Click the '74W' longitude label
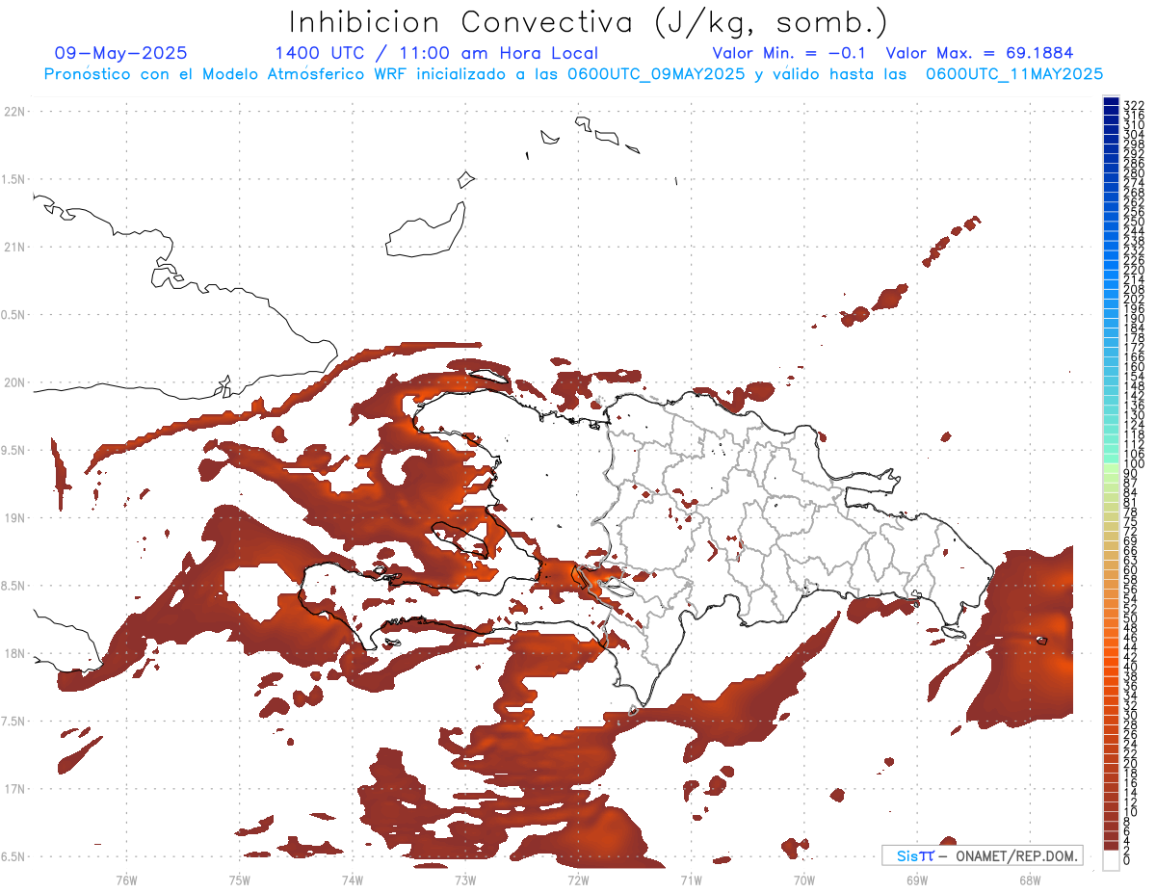 pos(353,880)
